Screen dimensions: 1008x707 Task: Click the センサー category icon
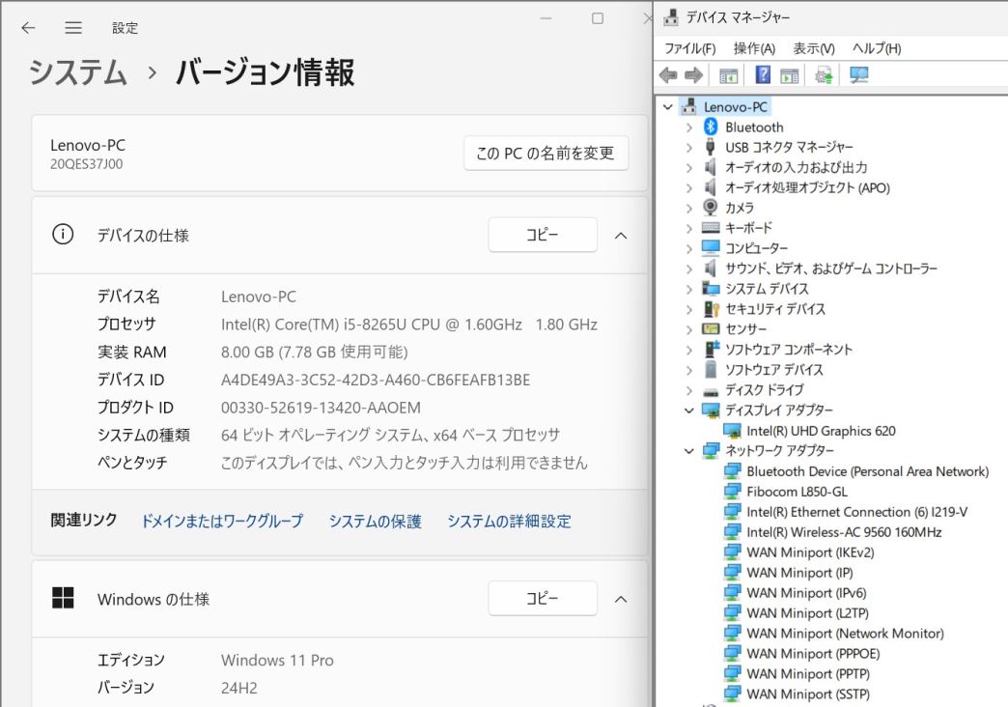(x=711, y=328)
